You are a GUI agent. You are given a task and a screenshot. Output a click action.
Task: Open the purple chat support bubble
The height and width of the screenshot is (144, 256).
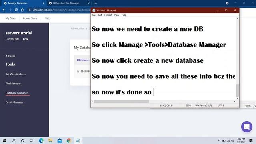(247, 127)
